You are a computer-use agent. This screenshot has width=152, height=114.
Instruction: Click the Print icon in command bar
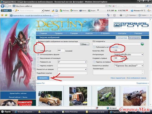click(121, 15)
